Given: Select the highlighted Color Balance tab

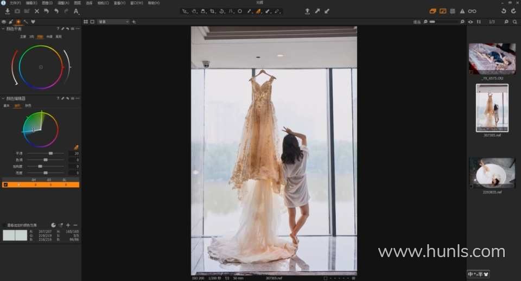Looking at the screenshot, I should click(x=40, y=37).
